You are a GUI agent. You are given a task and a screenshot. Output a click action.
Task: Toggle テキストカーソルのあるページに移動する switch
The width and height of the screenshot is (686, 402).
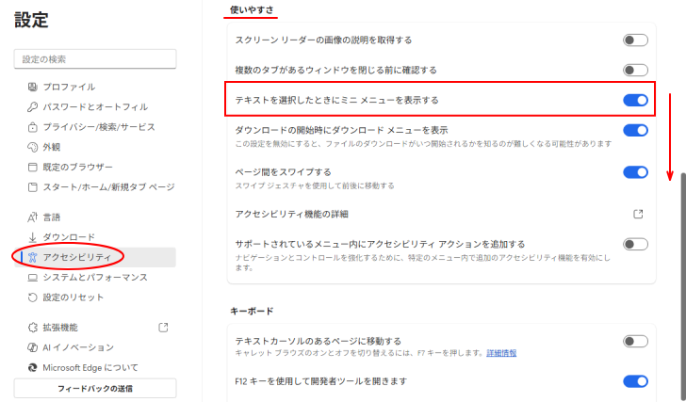(635, 341)
